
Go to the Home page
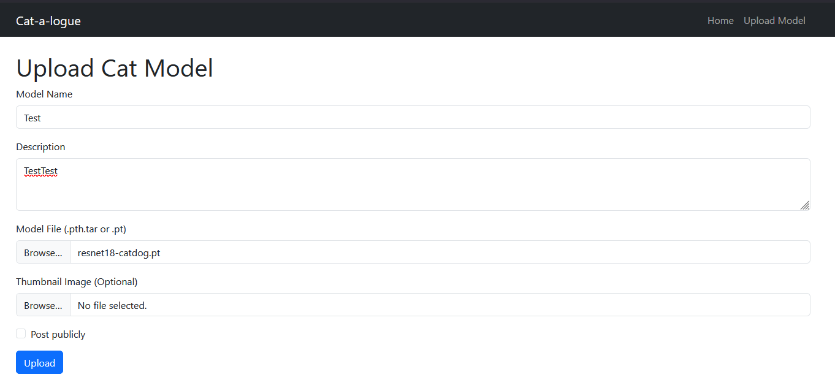click(x=720, y=21)
